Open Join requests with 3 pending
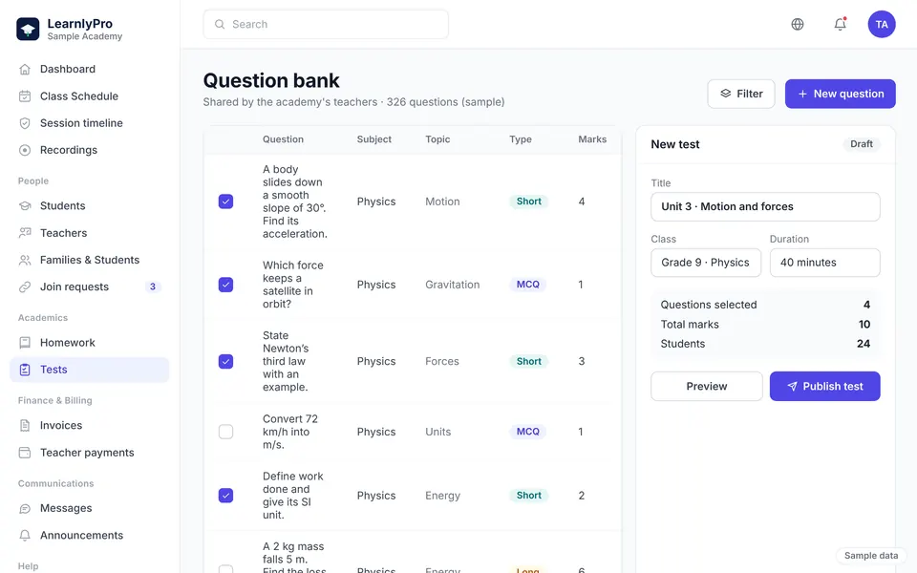The image size is (917, 573). (90, 286)
